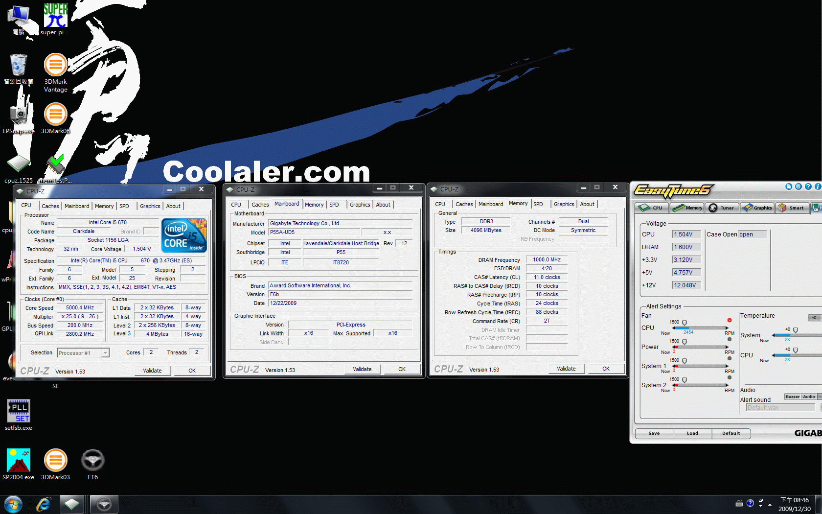Click the Multiplier value x 25.0
The width and height of the screenshot is (822, 514).
point(80,317)
